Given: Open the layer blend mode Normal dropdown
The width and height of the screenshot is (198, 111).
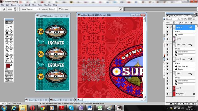Looking at the screenshot, I should coord(173,19).
